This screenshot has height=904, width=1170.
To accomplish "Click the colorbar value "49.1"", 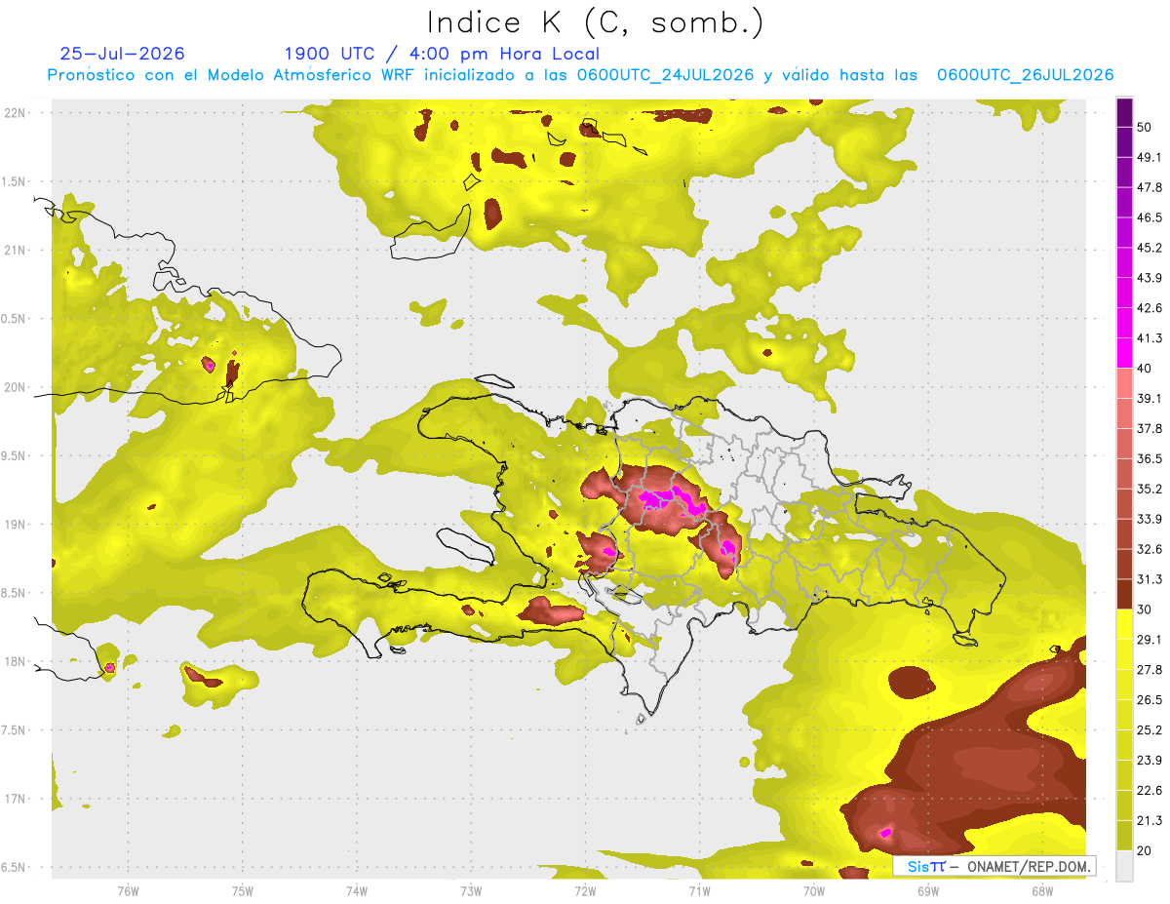I will 1150,157.
